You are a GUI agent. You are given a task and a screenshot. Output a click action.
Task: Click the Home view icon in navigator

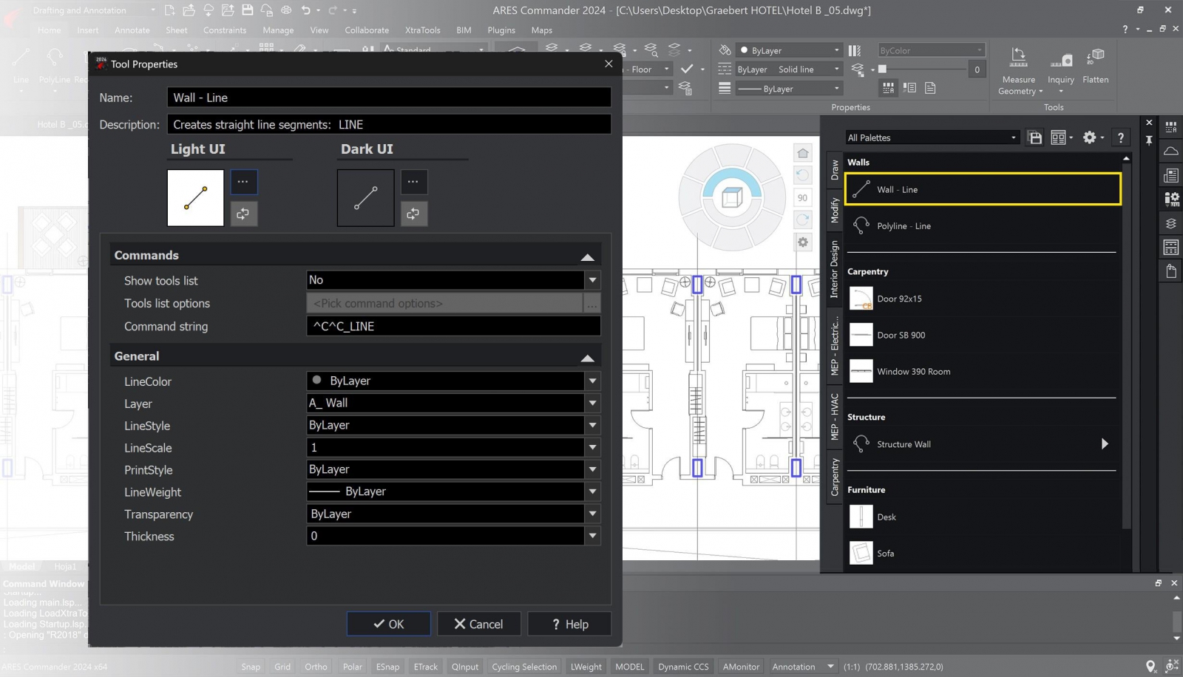click(802, 154)
